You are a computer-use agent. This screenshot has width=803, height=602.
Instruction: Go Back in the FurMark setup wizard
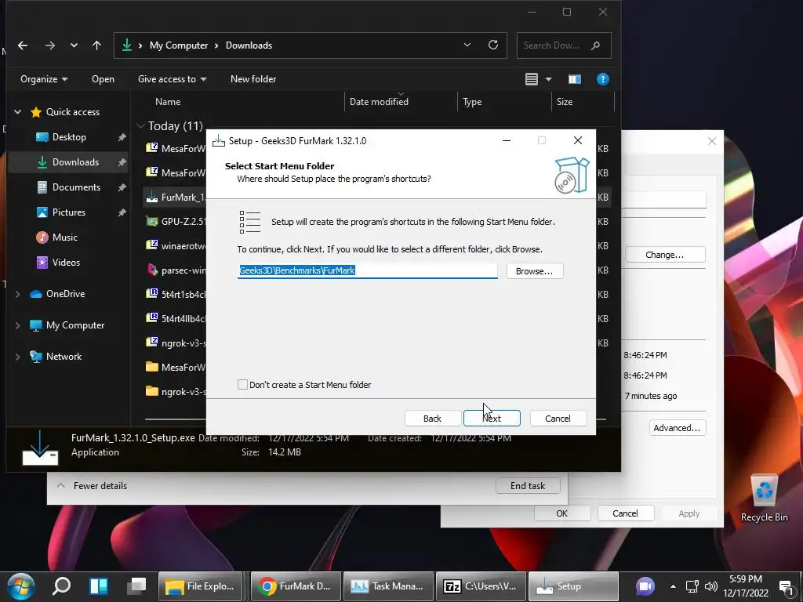click(432, 419)
